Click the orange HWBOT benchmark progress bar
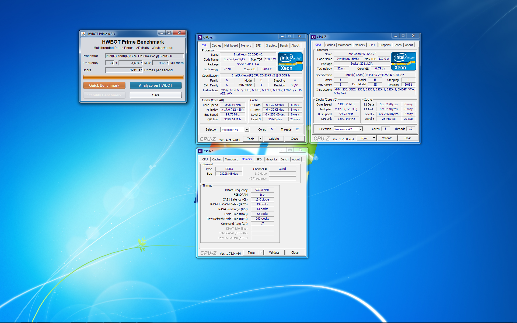 click(x=133, y=77)
